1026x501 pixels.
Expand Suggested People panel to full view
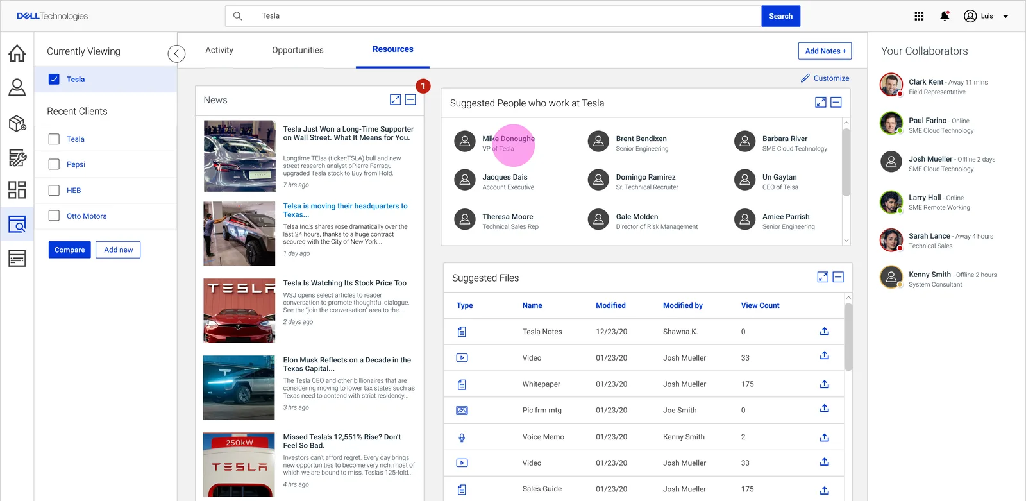click(x=821, y=102)
